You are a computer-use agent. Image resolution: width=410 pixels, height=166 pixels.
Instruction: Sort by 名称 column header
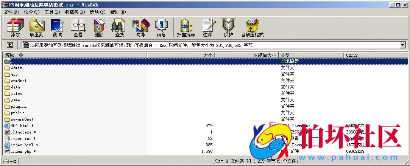click(x=75, y=55)
